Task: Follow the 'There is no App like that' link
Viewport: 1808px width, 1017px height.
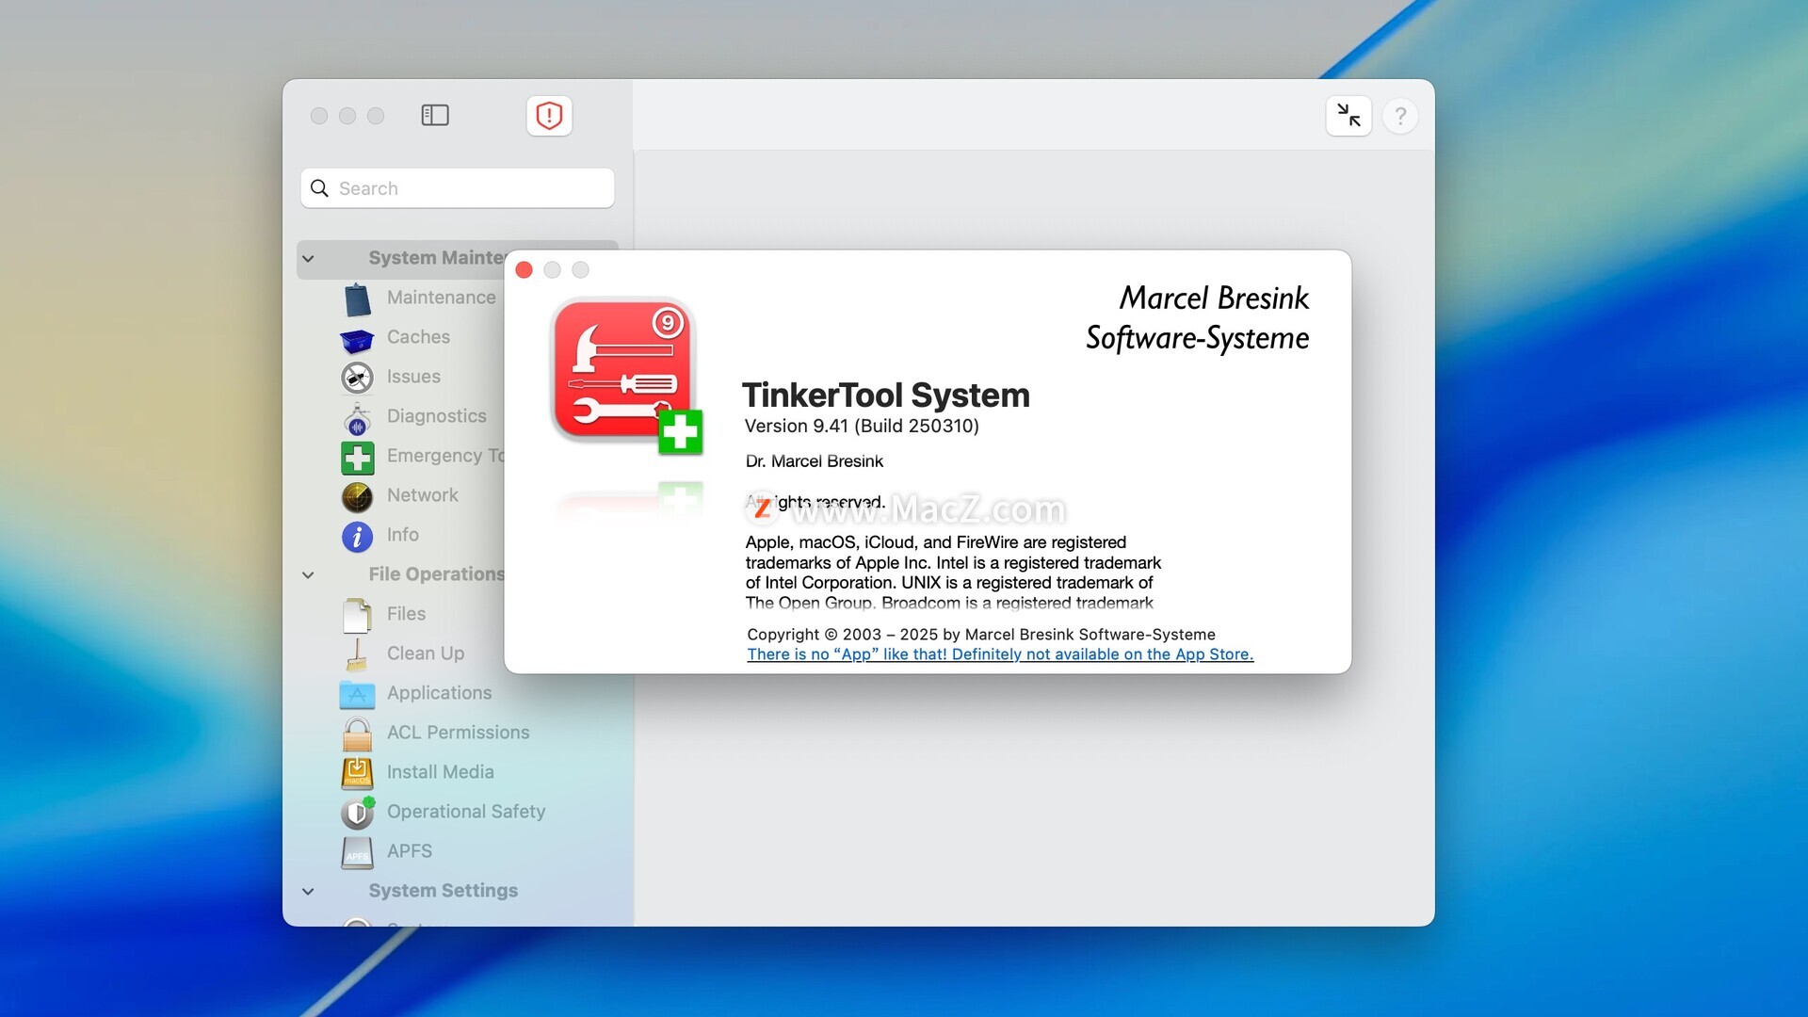Action: click(x=1000, y=654)
